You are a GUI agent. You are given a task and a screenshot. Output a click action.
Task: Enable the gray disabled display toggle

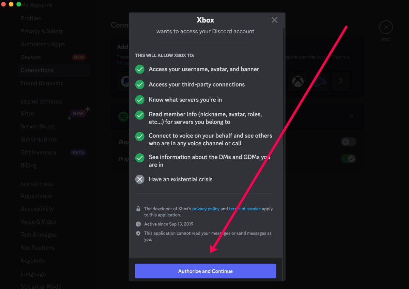point(348,142)
